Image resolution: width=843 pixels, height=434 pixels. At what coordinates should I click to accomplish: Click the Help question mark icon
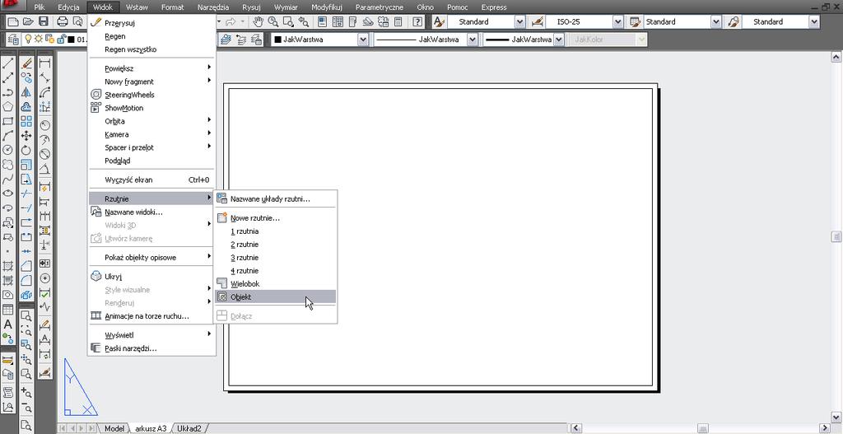click(417, 21)
